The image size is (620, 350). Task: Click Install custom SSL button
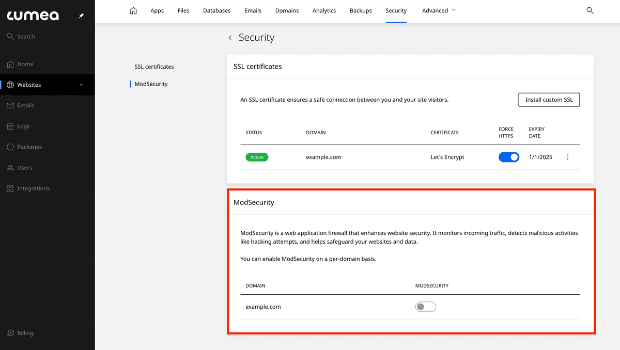[549, 100]
